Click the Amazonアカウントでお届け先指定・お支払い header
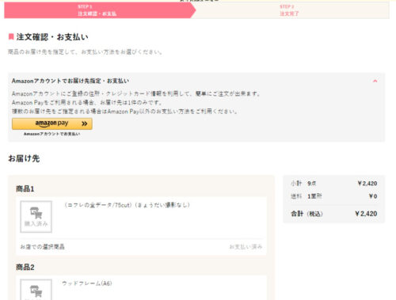 [x=70, y=81]
